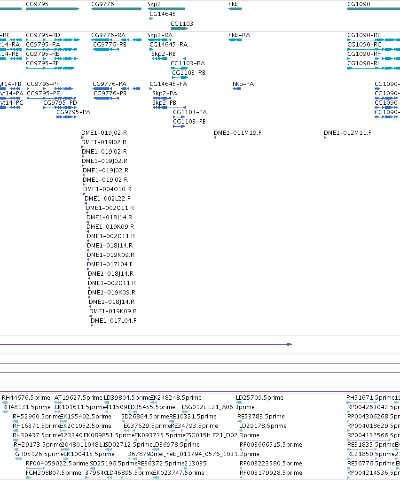Screen dimensions: 400x480
Task: Select EST EC37629.5prime
Action: tap(147, 426)
